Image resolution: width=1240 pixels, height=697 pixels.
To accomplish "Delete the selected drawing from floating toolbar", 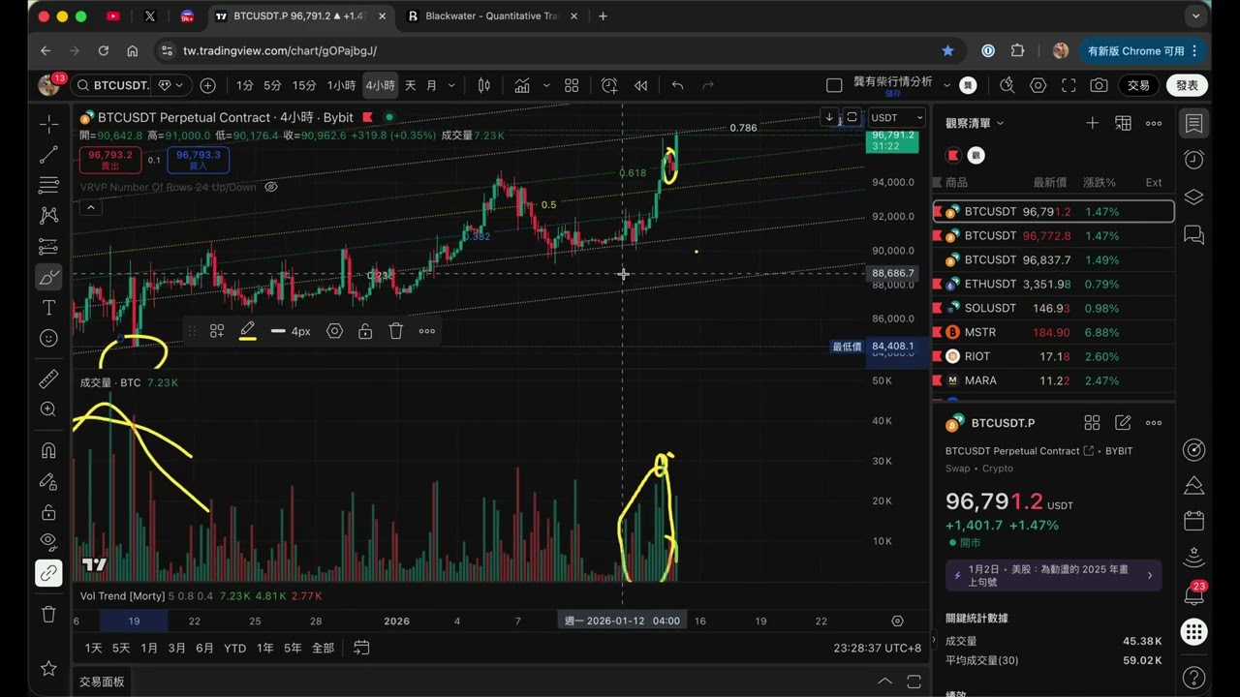I will [x=396, y=331].
